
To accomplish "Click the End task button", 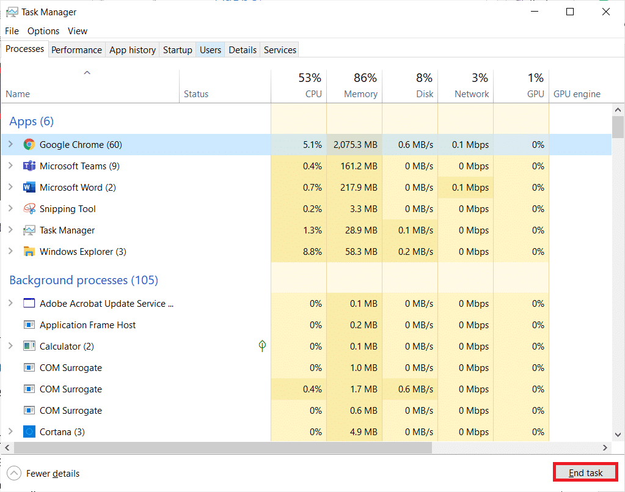I will click(x=585, y=473).
